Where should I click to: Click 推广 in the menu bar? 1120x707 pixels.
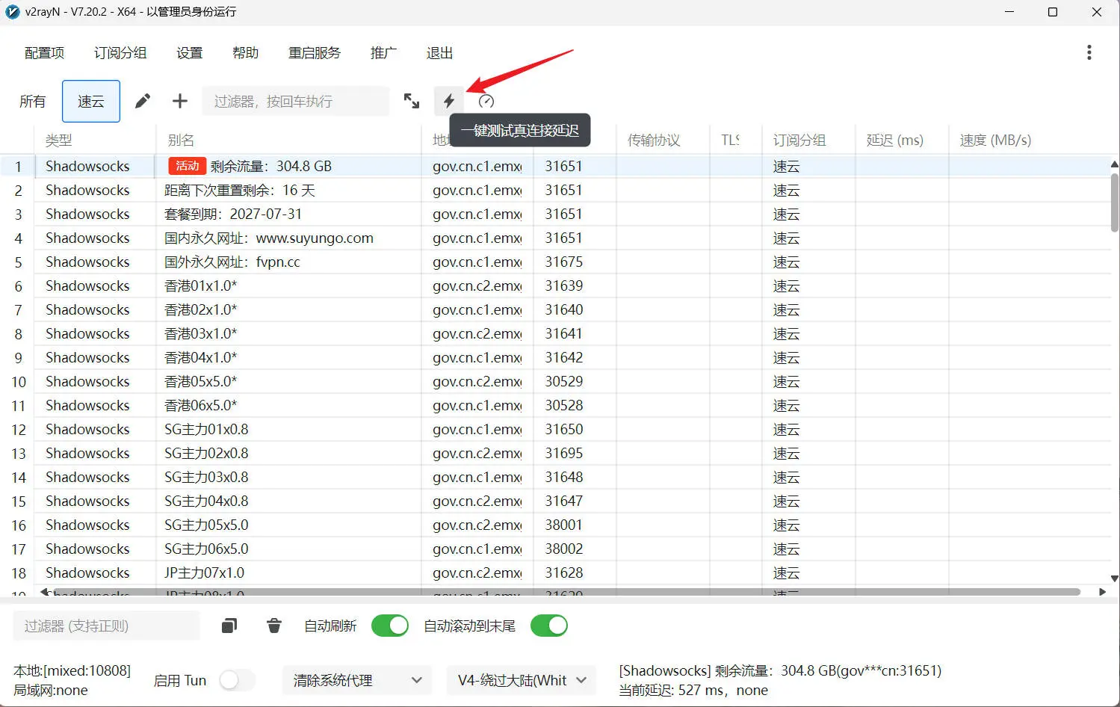point(383,52)
